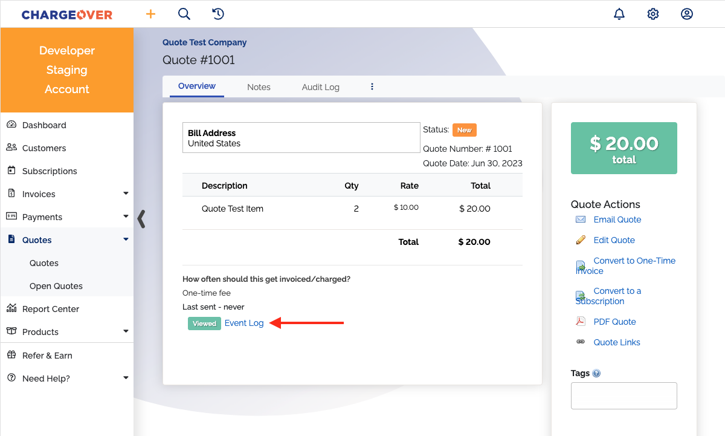Open the three-dot more tabs menu
This screenshot has height=436, width=725.
pyautogui.click(x=372, y=86)
